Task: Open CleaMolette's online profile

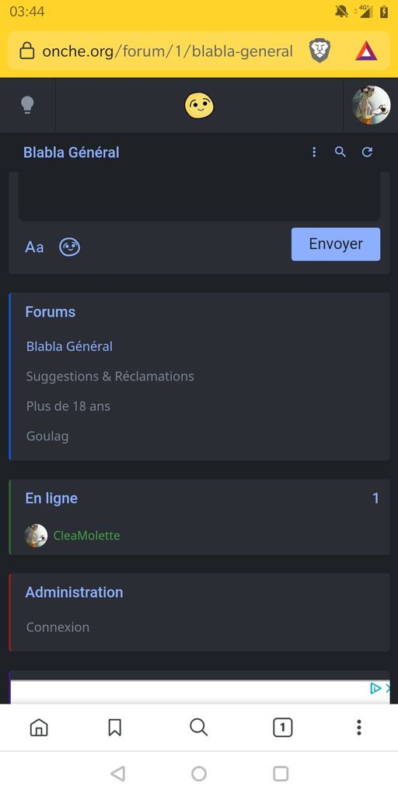Action: tap(87, 535)
